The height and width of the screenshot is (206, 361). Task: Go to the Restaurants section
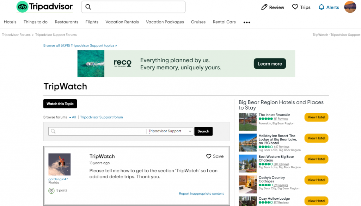(67, 22)
